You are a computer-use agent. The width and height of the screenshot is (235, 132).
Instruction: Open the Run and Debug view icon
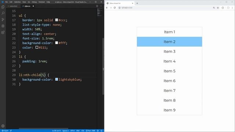[x=3, y=26]
